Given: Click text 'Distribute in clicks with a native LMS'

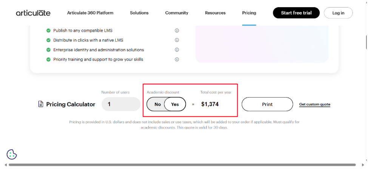Looking at the screenshot, I should pos(88,40).
